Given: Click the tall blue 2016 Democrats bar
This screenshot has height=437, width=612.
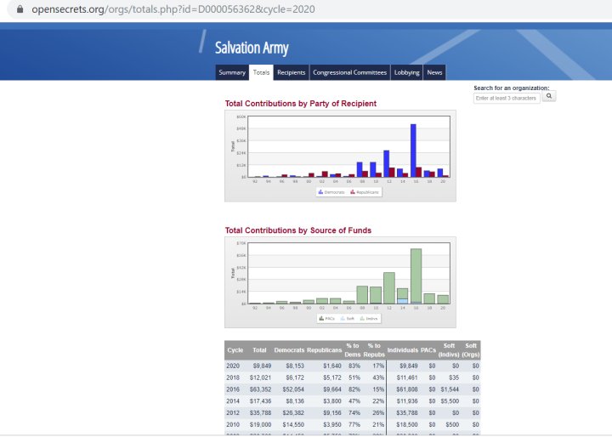Looking at the screenshot, I should click(413, 150).
